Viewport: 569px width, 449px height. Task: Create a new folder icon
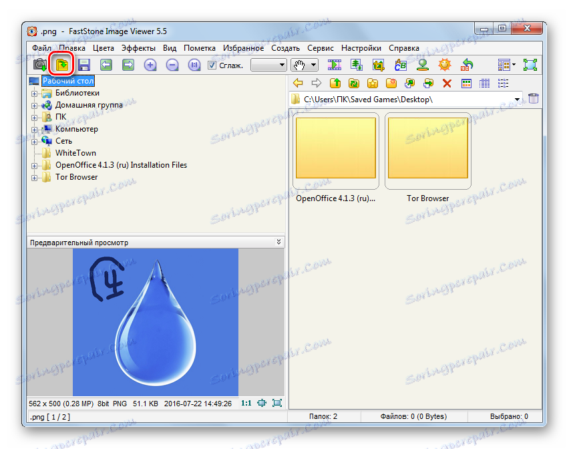click(x=391, y=83)
